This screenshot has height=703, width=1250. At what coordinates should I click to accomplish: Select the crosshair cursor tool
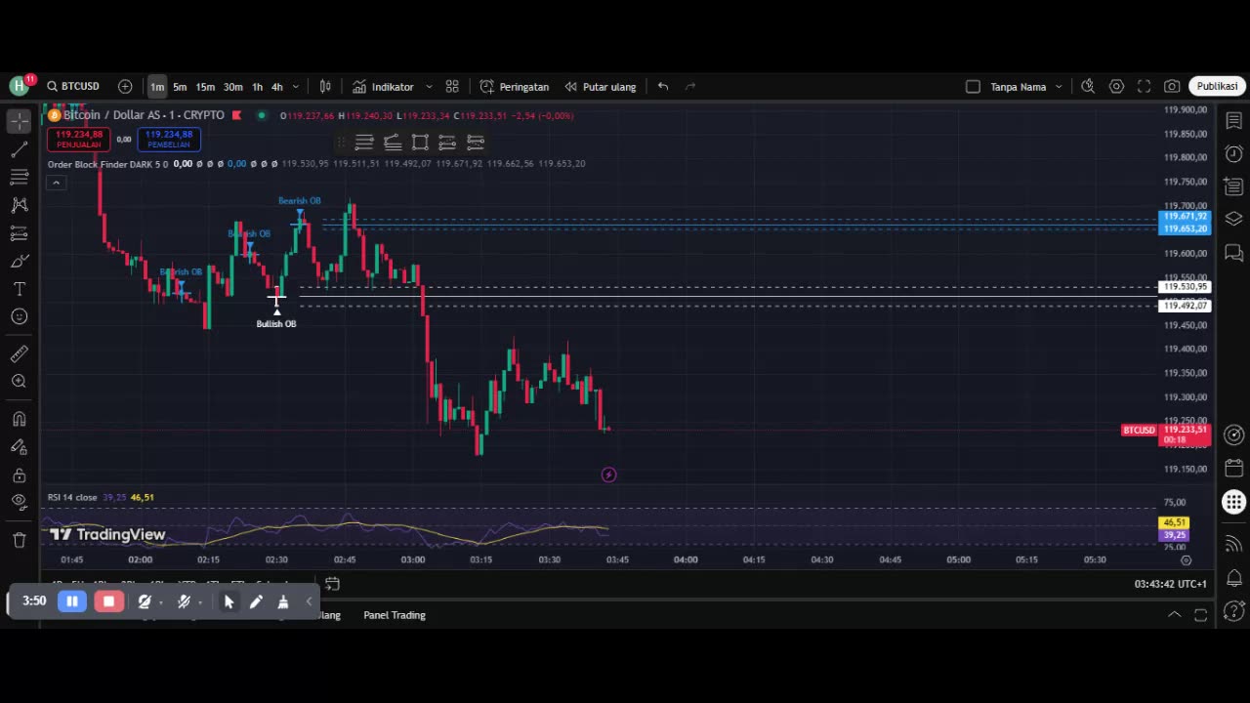coord(19,121)
